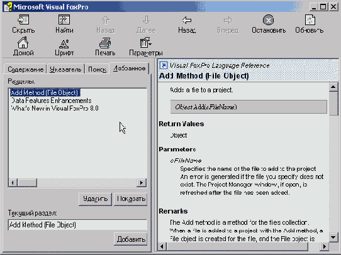Click favorites list scroll right arrow
Screen dimensions: 341x255
(x=142, y=183)
